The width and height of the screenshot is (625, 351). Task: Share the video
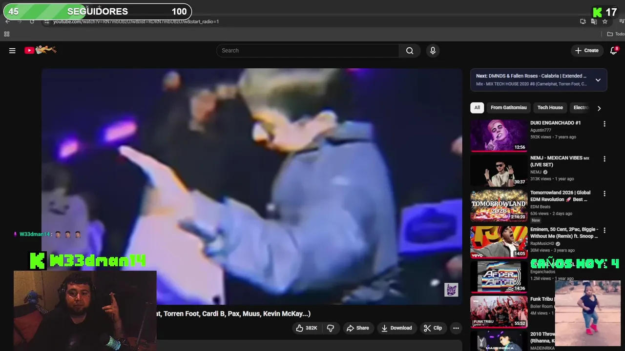pyautogui.click(x=358, y=328)
